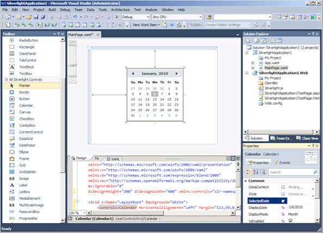Select the TextBlock toolbox control

26,67
